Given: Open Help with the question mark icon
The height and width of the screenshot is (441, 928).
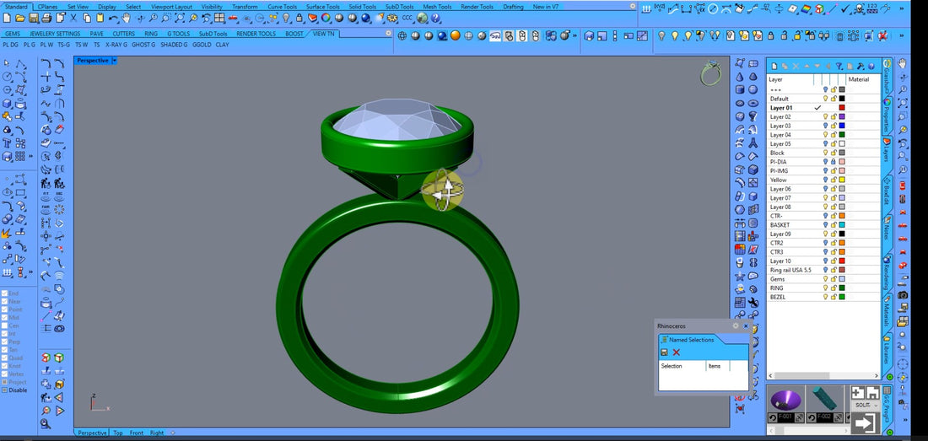Looking at the screenshot, I should pos(435,18).
